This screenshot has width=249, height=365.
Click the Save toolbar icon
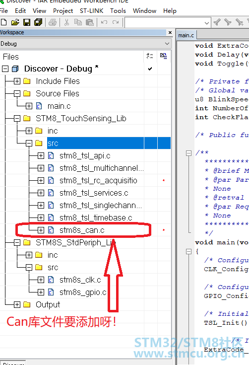(x=27, y=22)
